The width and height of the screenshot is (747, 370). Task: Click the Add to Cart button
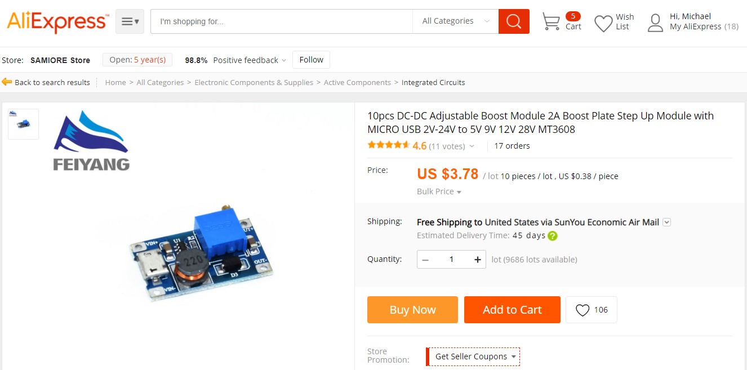[x=512, y=310]
